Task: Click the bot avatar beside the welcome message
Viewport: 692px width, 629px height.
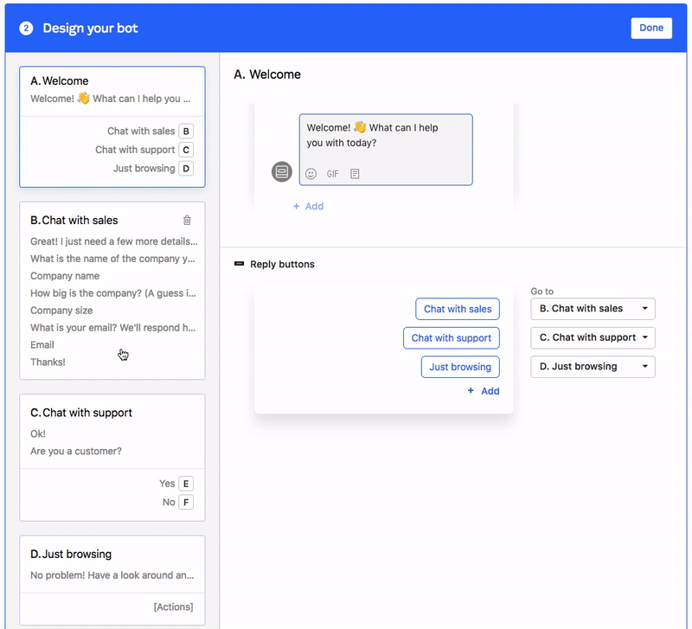Action: click(282, 171)
